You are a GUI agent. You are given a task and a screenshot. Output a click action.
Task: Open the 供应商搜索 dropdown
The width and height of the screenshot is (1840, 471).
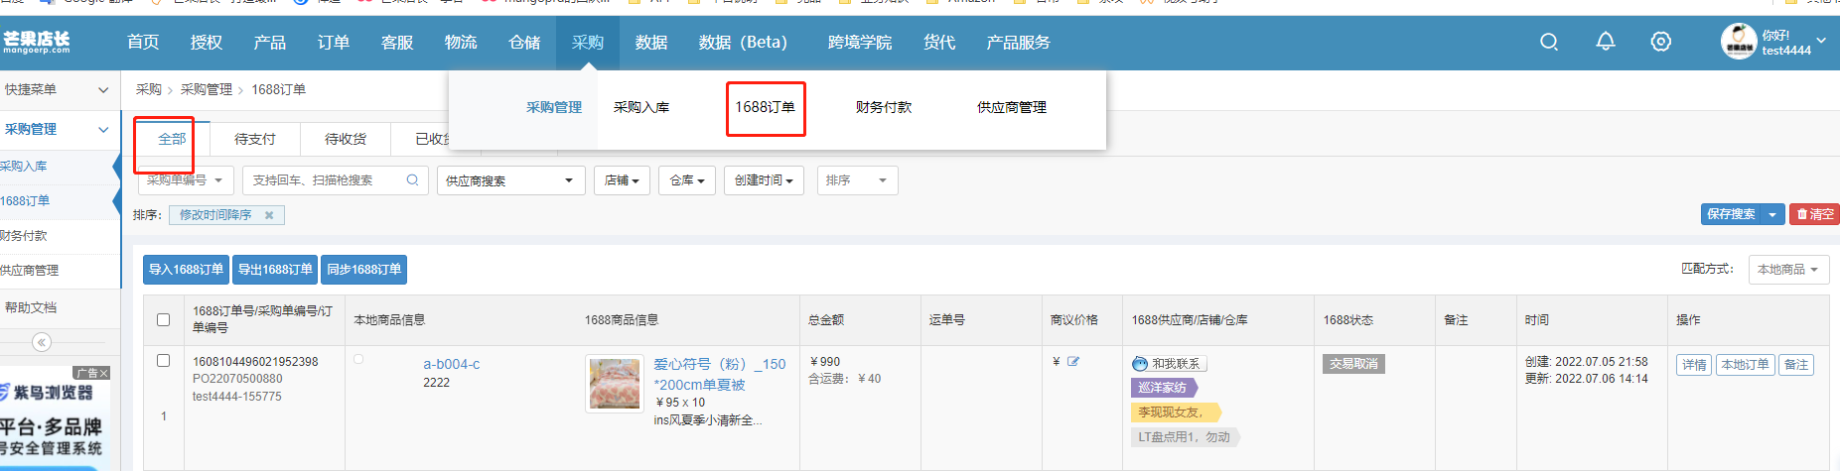511,180
